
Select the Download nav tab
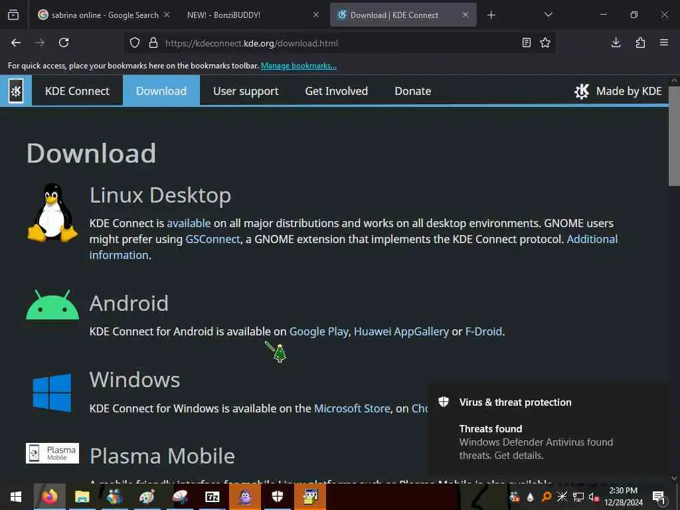point(161,91)
